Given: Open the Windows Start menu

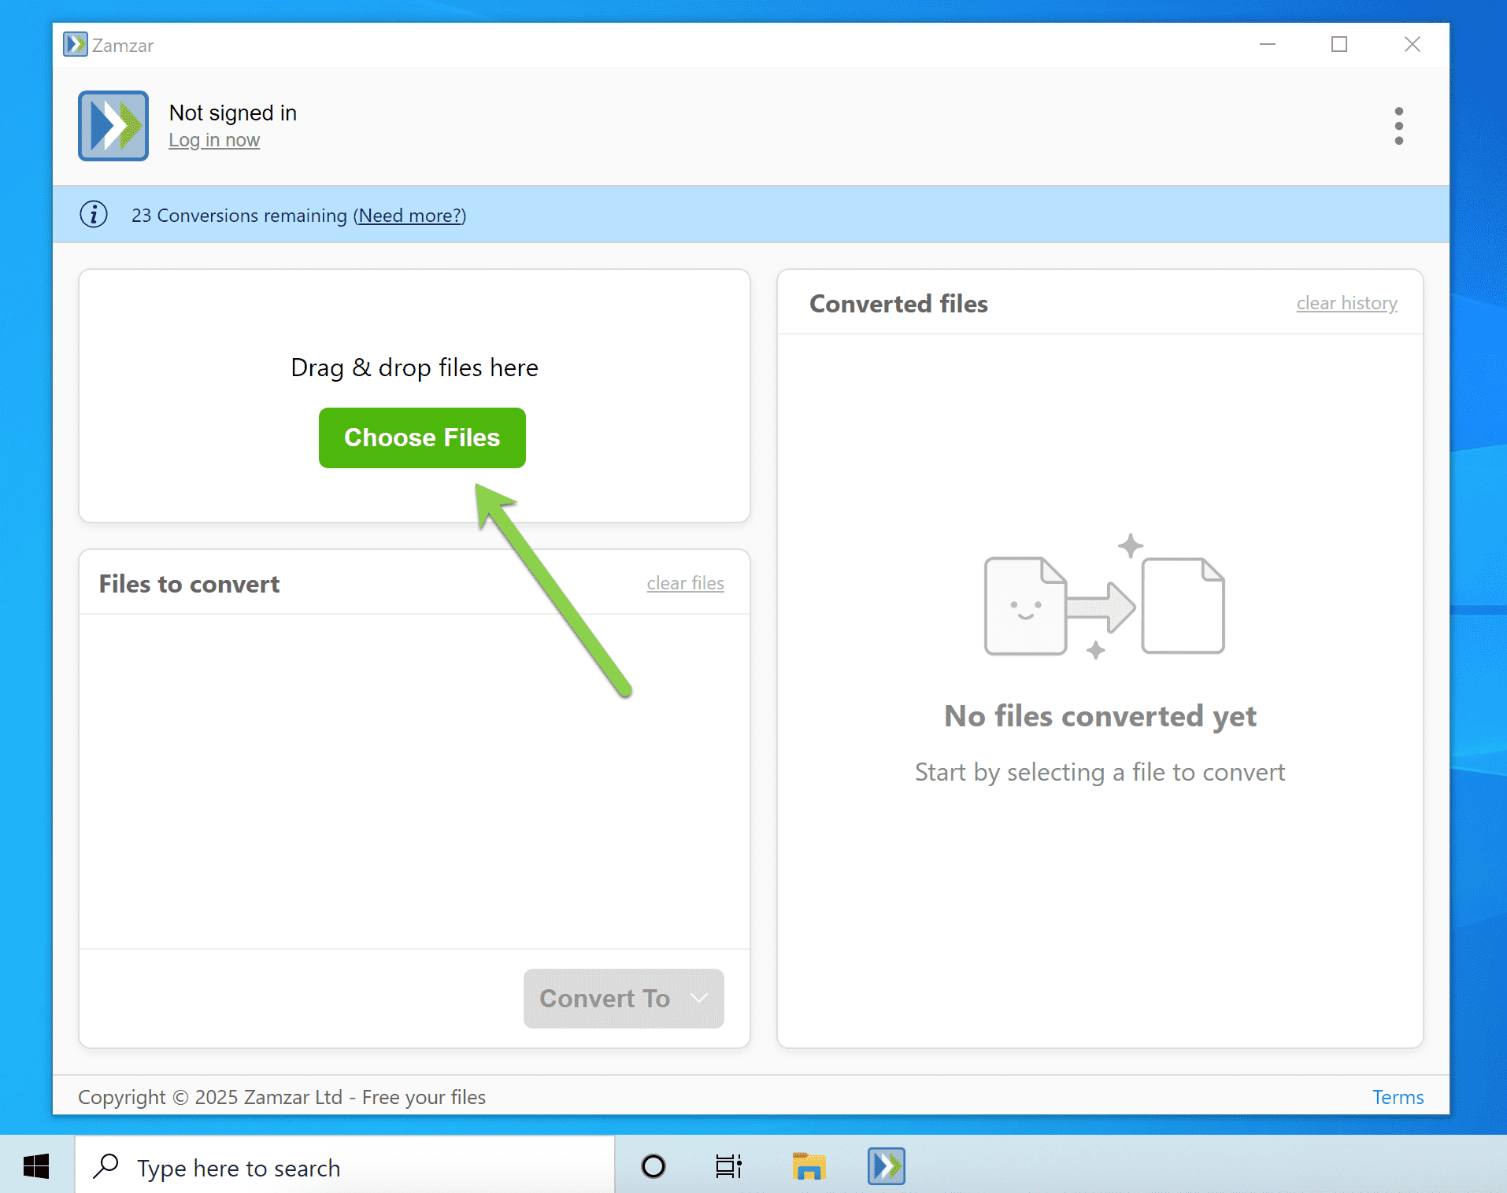Looking at the screenshot, I should (x=35, y=1166).
